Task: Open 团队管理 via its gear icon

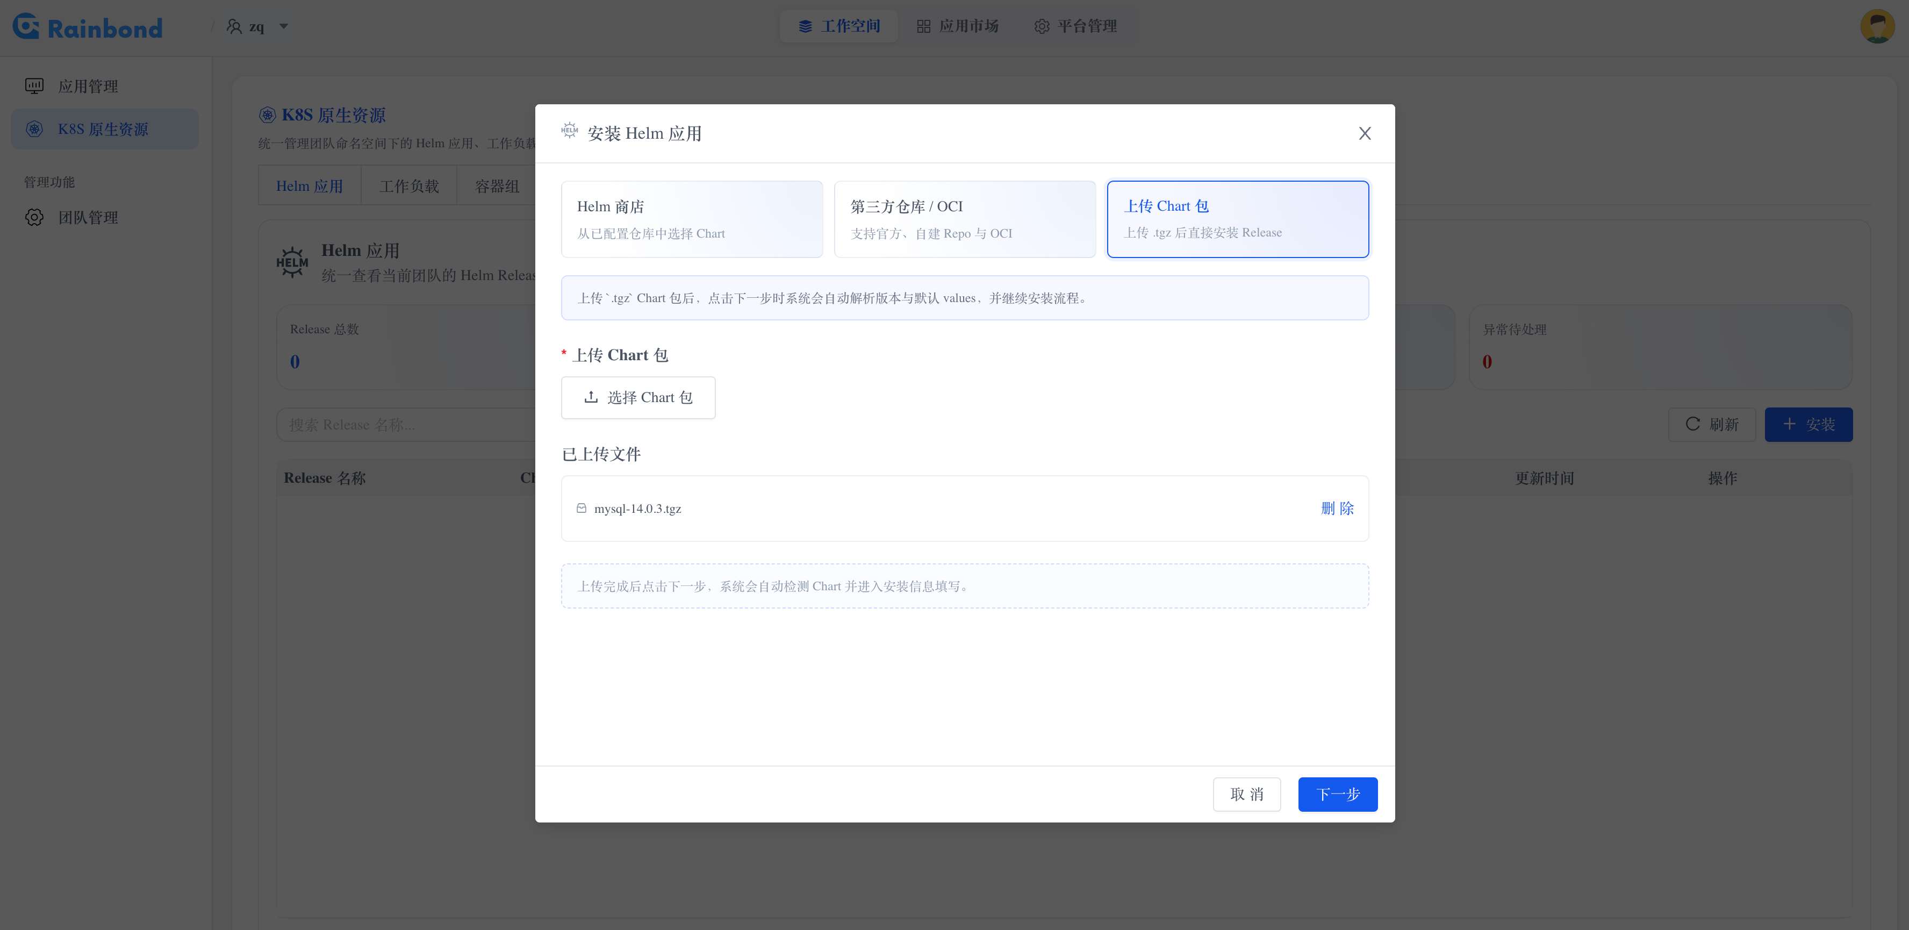Action: coord(34,217)
